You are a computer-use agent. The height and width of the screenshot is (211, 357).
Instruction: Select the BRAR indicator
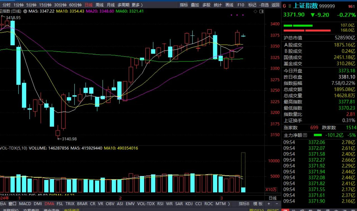82,204
